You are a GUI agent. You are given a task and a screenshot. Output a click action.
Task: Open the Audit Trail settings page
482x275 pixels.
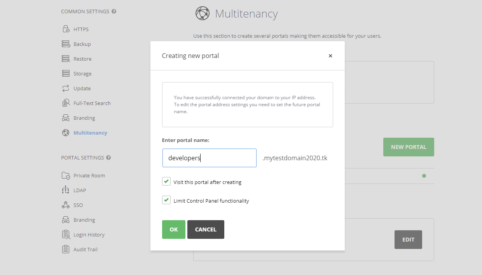85,249
